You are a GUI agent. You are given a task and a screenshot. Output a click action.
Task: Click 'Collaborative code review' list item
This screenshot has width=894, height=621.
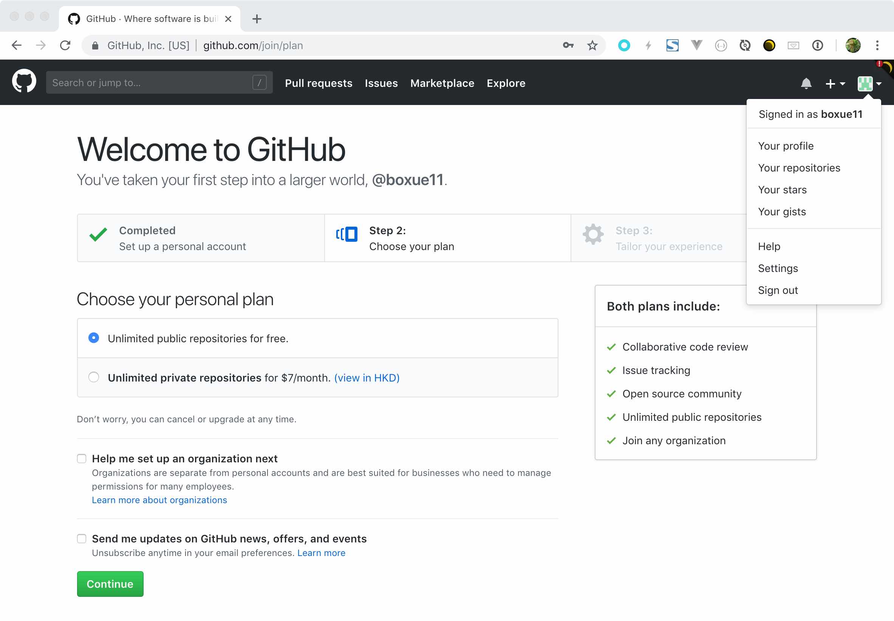click(685, 347)
